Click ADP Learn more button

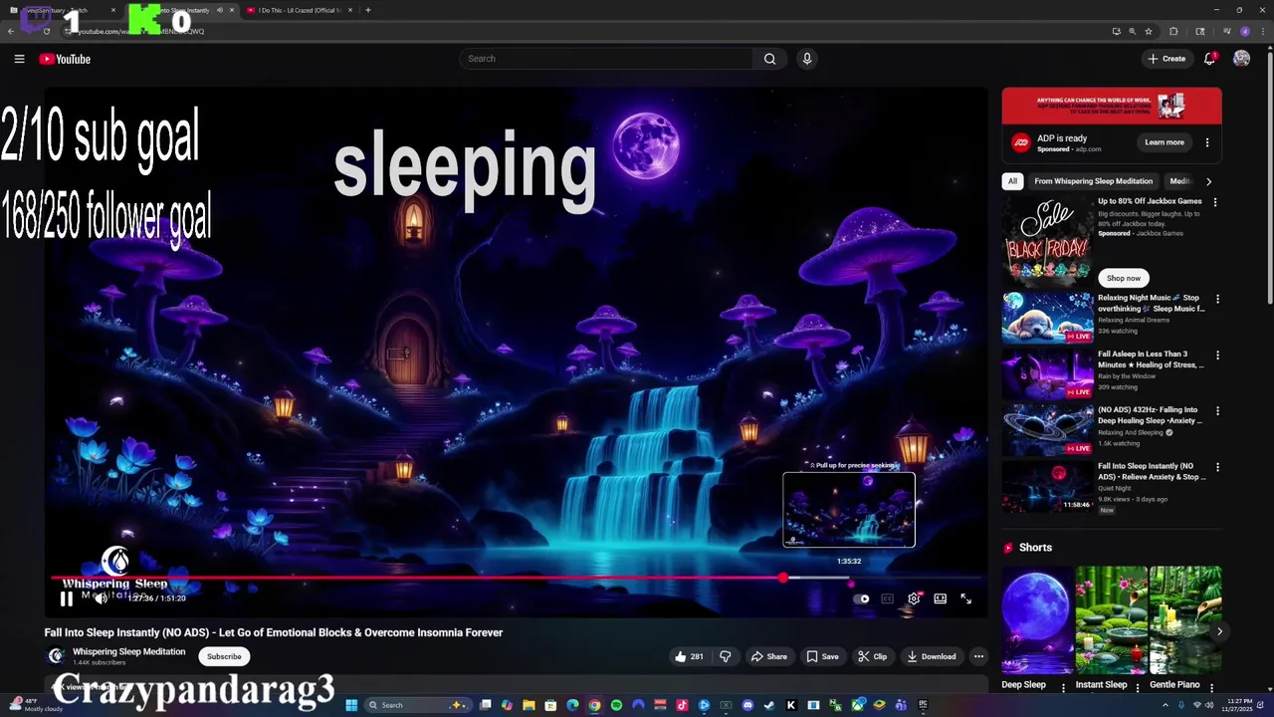(1165, 142)
